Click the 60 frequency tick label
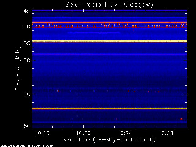Viewport: 196px width, 147px height. tap(27, 60)
